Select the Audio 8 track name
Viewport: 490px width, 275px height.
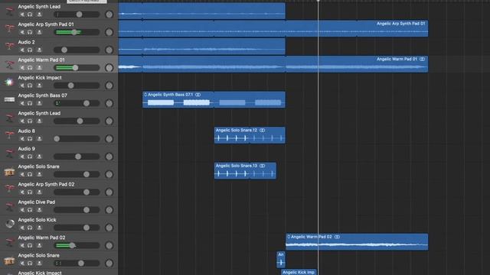26,131
